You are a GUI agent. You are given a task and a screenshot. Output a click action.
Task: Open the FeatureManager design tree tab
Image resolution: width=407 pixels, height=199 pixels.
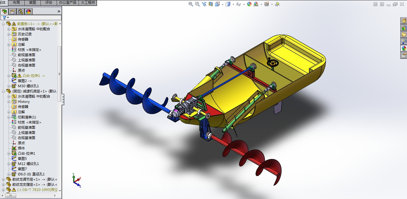4,12
